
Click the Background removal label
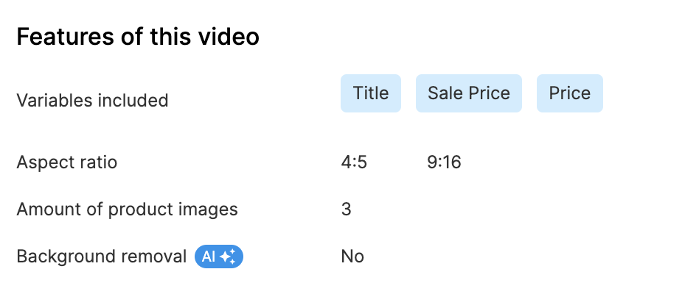pos(101,257)
